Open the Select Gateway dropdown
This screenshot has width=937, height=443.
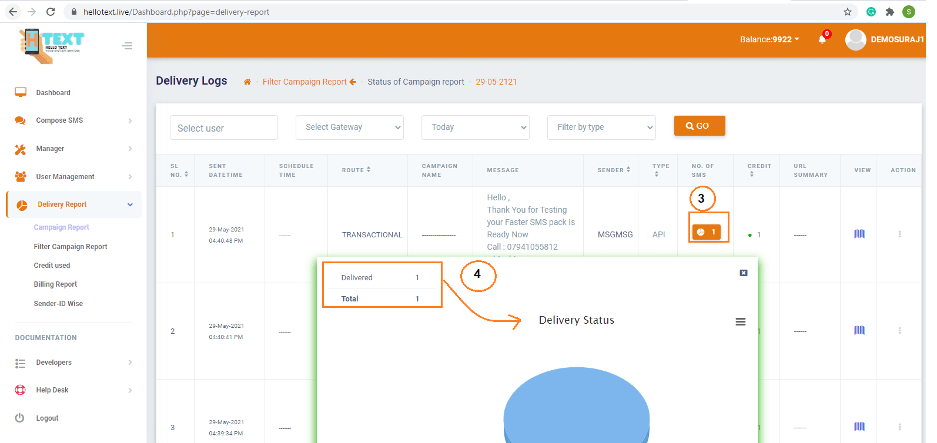click(x=350, y=127)
